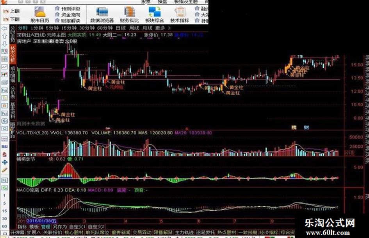Click the F10 icon in left sidebar

tap(4, 90)
